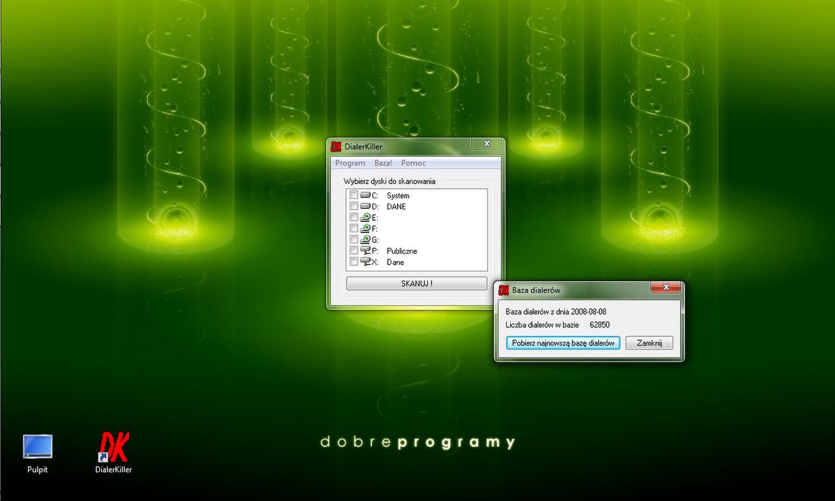Image resolution: width=835 pixels, height=501 pixels.
Task: Open the Program menu
Action: 350,163
